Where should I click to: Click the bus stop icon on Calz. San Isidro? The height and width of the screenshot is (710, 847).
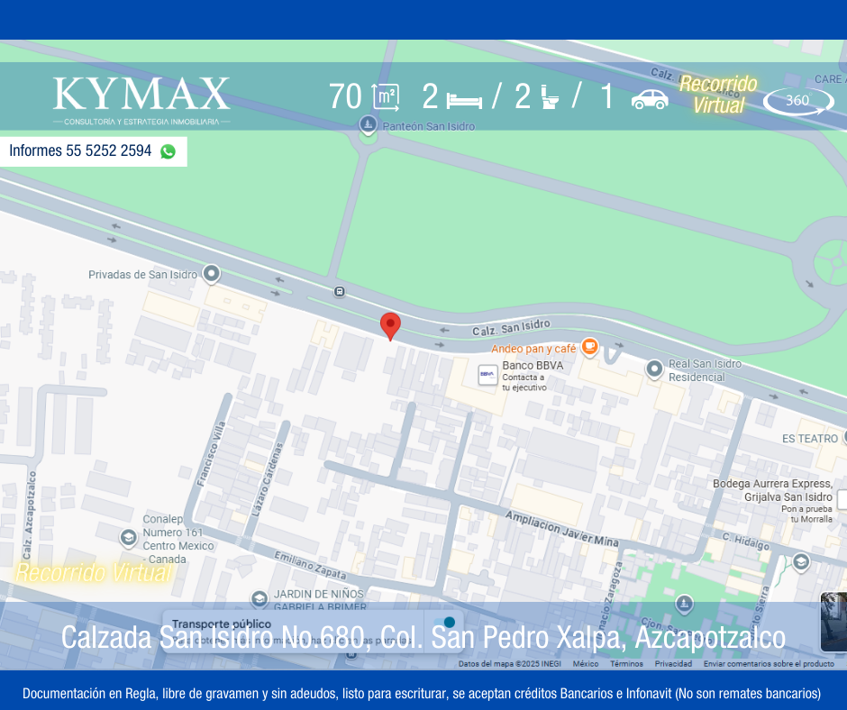(339, 292)
